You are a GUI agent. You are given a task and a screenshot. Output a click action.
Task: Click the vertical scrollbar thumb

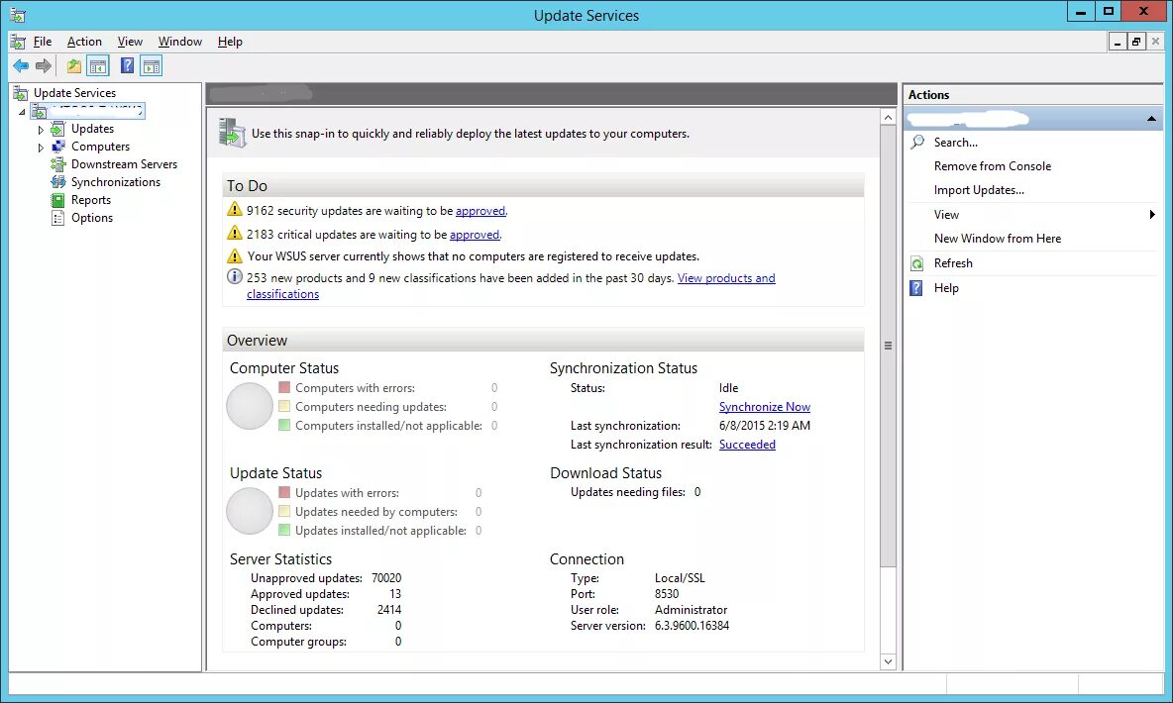[888, 346]
